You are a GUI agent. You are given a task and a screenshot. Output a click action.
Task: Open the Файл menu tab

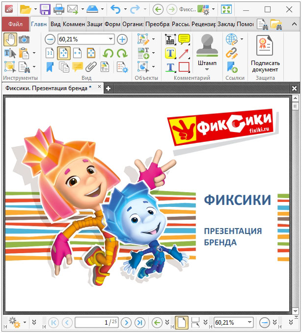coord(15,24)
